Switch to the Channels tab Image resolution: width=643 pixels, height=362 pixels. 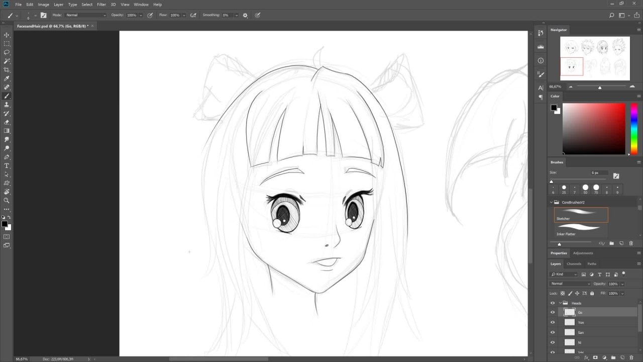tap(573, 264)
